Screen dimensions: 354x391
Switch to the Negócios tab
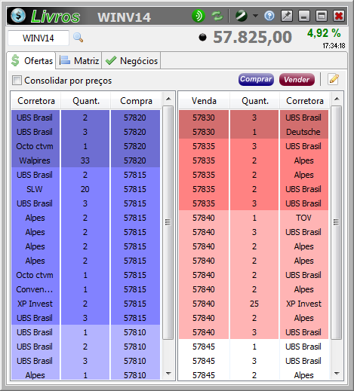131,60
